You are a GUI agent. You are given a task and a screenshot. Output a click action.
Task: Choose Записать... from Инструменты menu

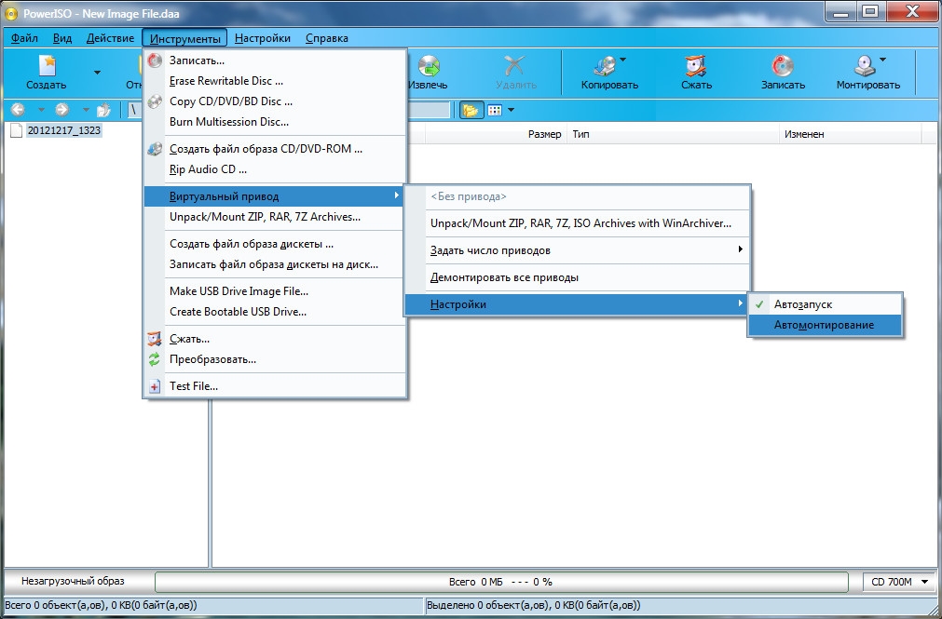pos(275,61)
